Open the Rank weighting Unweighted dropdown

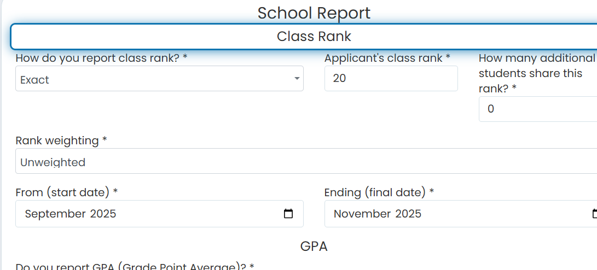(306, 161)
